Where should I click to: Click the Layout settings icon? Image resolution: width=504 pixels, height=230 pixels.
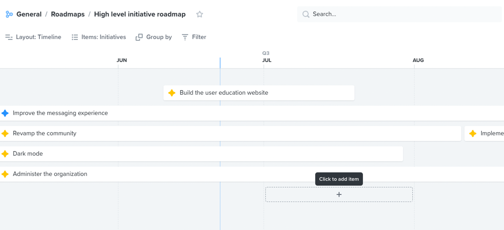(x=8, y=37)
